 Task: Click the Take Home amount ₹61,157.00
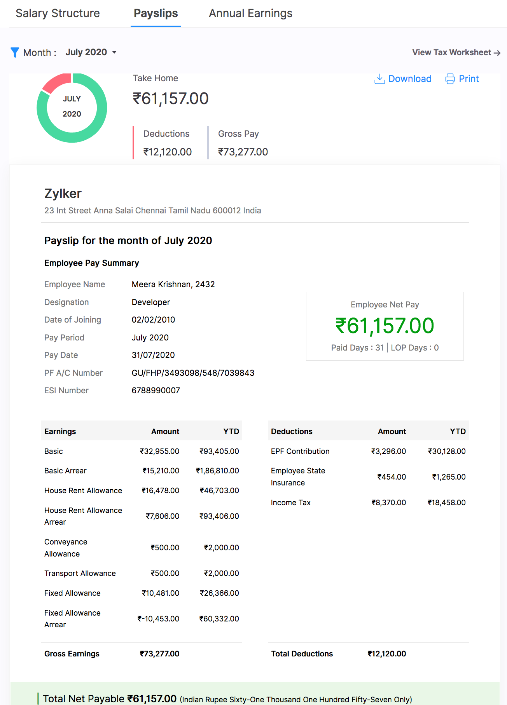(171, 99)
